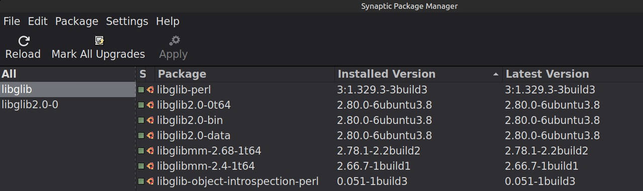Click installed version 3:1.329.3-3build3
The image size is (643, 191).
[382, 90]
